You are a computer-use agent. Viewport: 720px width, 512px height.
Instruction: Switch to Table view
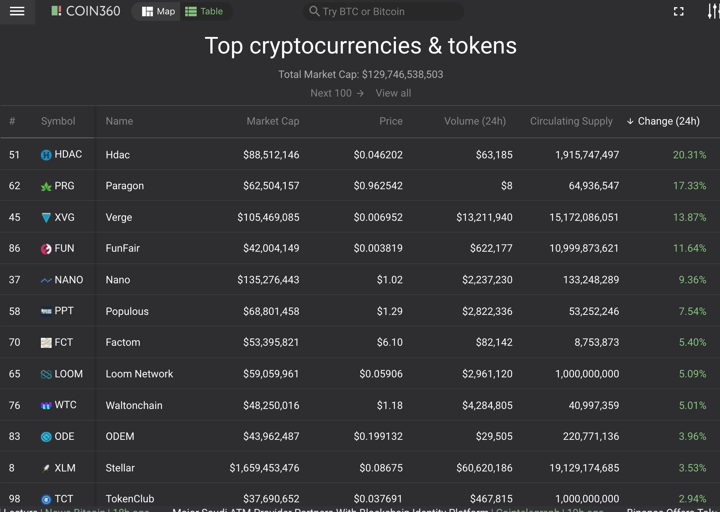[x=204, y=11]
